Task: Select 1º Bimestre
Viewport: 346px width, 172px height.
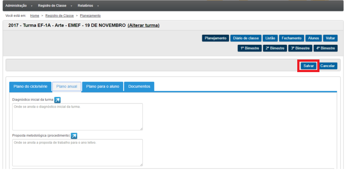Action: coord(250,48)
